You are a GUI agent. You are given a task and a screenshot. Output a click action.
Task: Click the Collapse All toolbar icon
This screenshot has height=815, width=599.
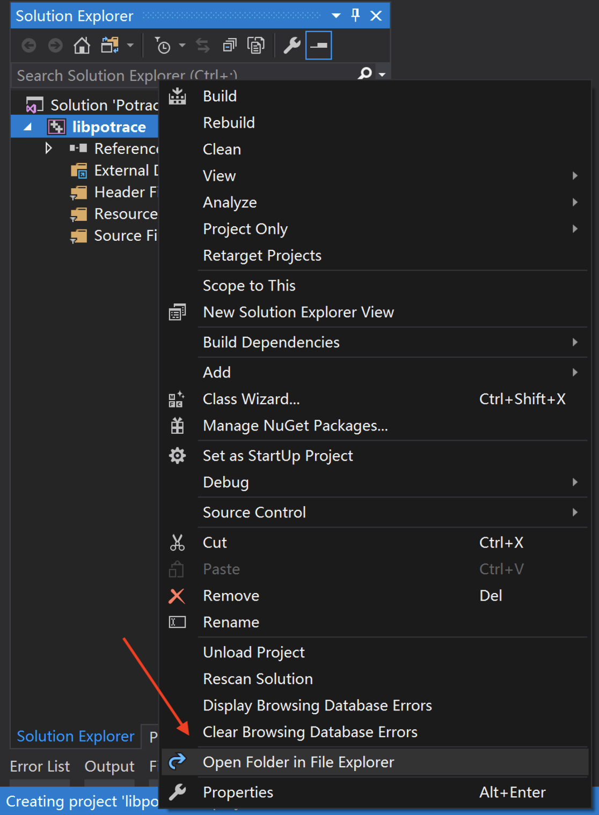tap(229, 46)
